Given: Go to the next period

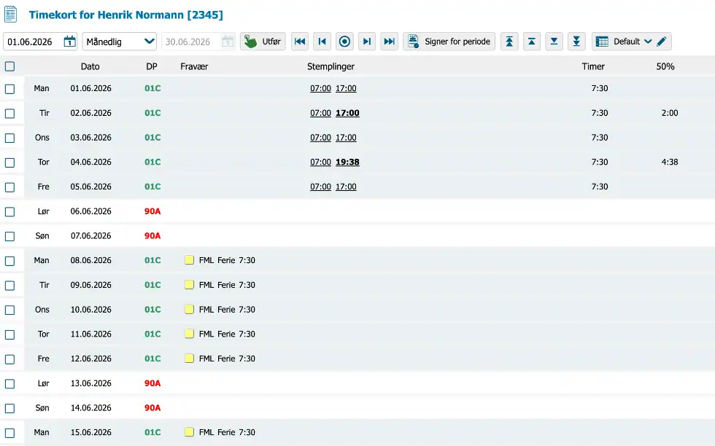Looking at the screenshot, I should coord(366,42).
